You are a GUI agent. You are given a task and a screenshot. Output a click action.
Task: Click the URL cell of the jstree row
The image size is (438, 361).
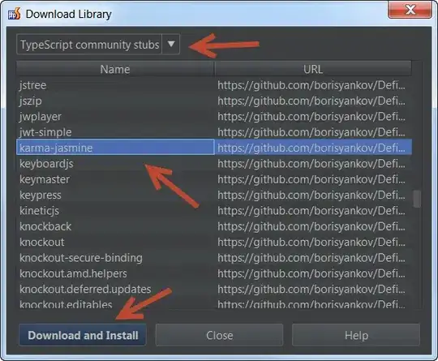pyautogui.click(x=313, y=85)
